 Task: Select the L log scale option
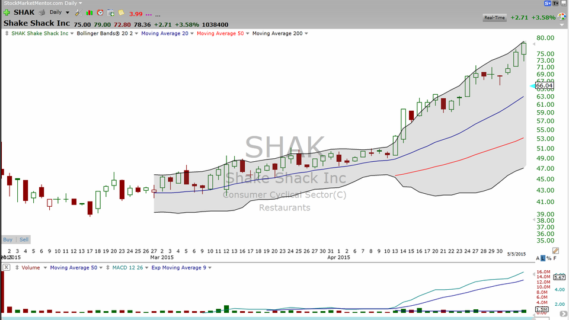pyautogui.click(x=543, y=258)
